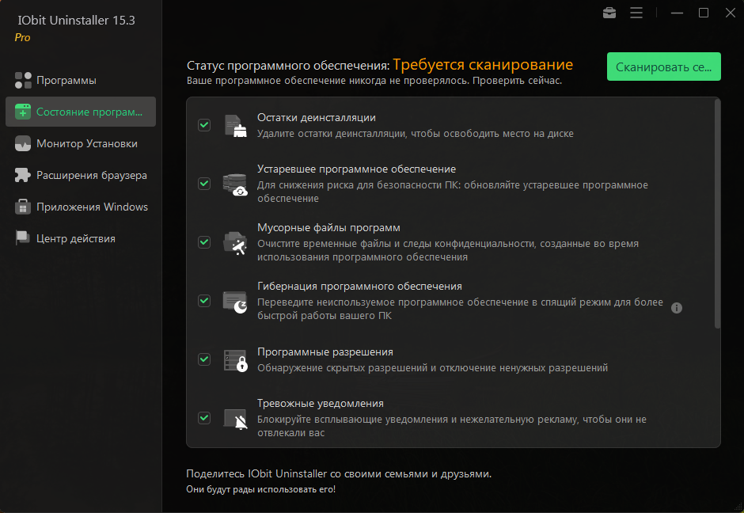Click the share IObit Uninstaller link text
Image resolution: width=744 pixels, height=513 pixels.
[x=339, y=474]
